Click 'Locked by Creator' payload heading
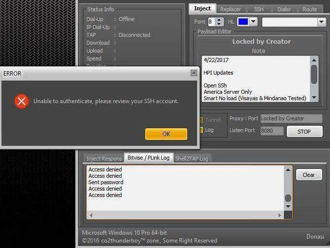The width and height of the screenshot is (330, 248). (261, 42)
